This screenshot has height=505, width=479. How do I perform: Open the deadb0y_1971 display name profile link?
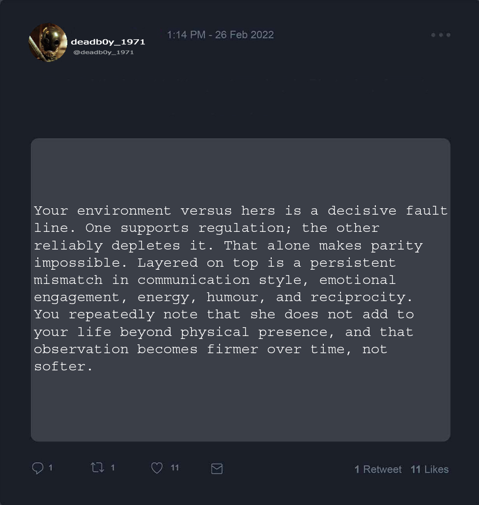click(x=108, y=42)
